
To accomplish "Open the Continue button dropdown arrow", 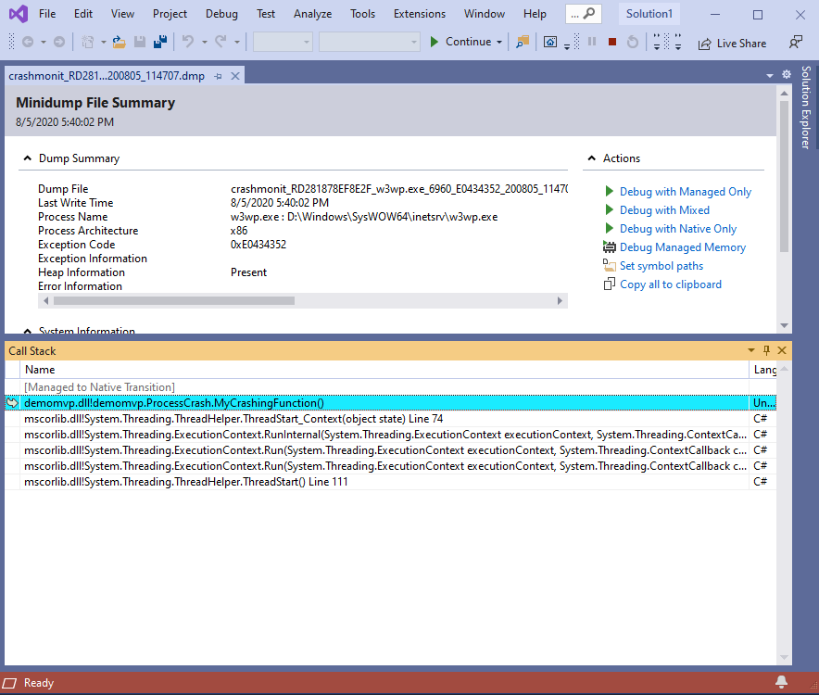I will tap(499, 42).
